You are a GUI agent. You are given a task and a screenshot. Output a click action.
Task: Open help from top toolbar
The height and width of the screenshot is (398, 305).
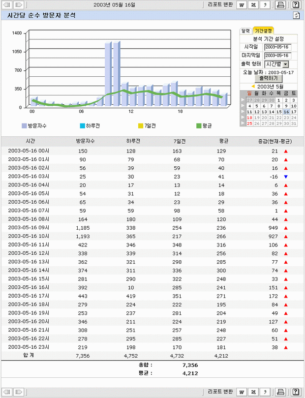pos(296,5)
